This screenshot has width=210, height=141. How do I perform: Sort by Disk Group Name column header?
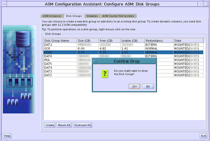coord(60,41)
